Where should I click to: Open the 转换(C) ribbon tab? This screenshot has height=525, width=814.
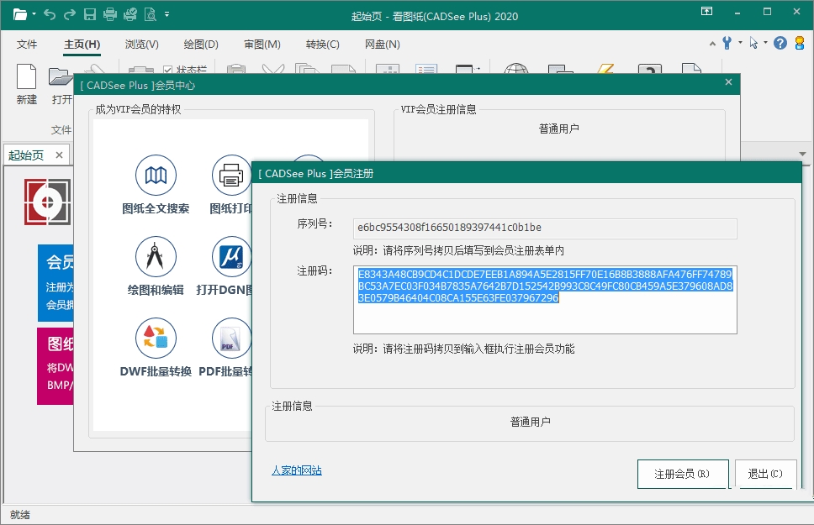point(322,44)
